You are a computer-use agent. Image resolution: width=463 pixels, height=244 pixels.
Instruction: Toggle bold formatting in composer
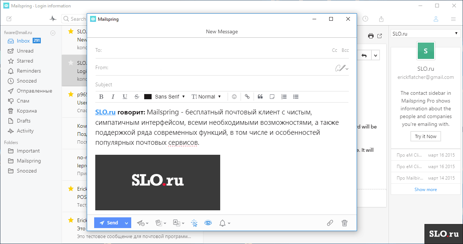[101, 97]
